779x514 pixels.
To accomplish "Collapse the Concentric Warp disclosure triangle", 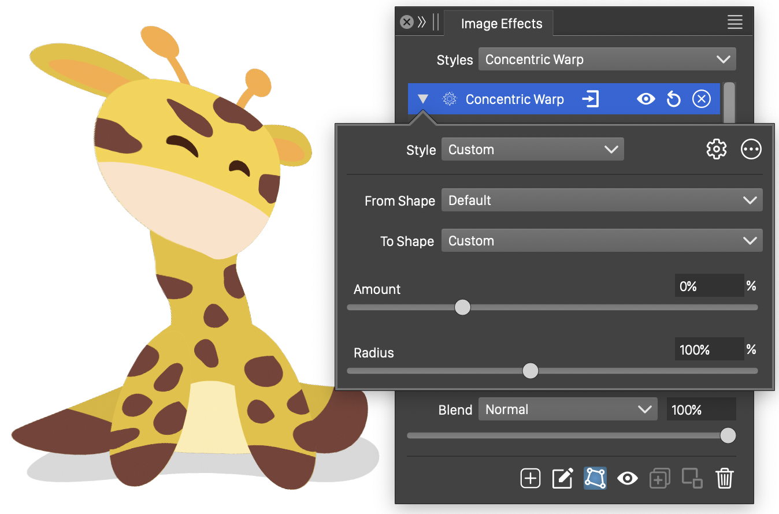I will tap(423, 99).
